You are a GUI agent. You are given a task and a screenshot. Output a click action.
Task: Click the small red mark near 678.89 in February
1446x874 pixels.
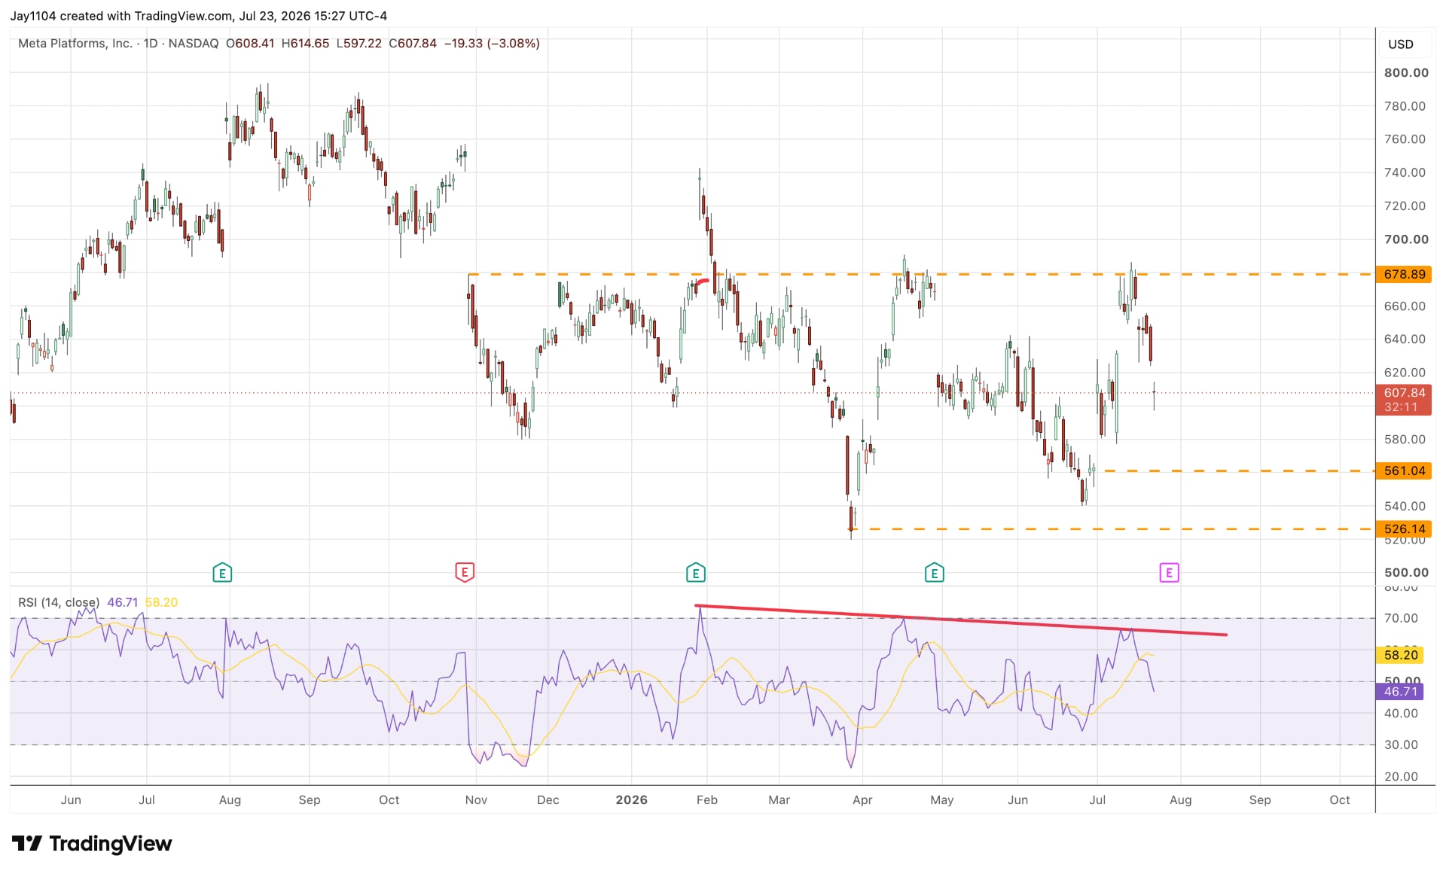(x=702, y=283)
